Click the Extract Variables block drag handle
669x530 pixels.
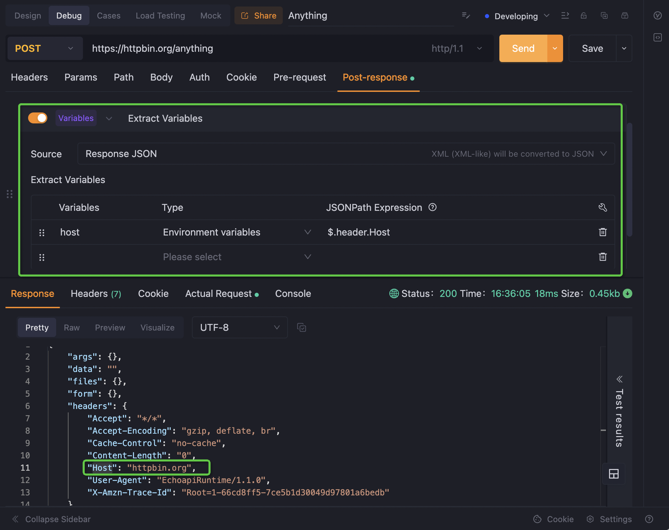tap(10, 194)
